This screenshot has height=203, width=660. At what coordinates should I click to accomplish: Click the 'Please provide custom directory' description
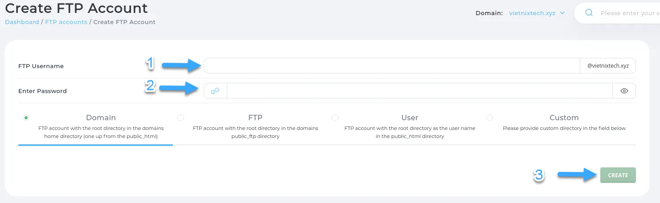tap(564, 128)
